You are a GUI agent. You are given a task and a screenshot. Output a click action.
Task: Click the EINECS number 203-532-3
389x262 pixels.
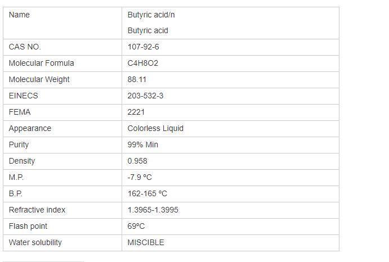145,96
